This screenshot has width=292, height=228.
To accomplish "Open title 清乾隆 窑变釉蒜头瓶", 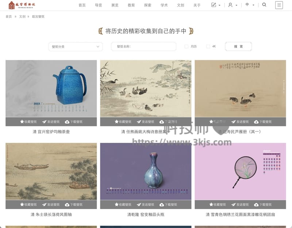I will [146, 214].
